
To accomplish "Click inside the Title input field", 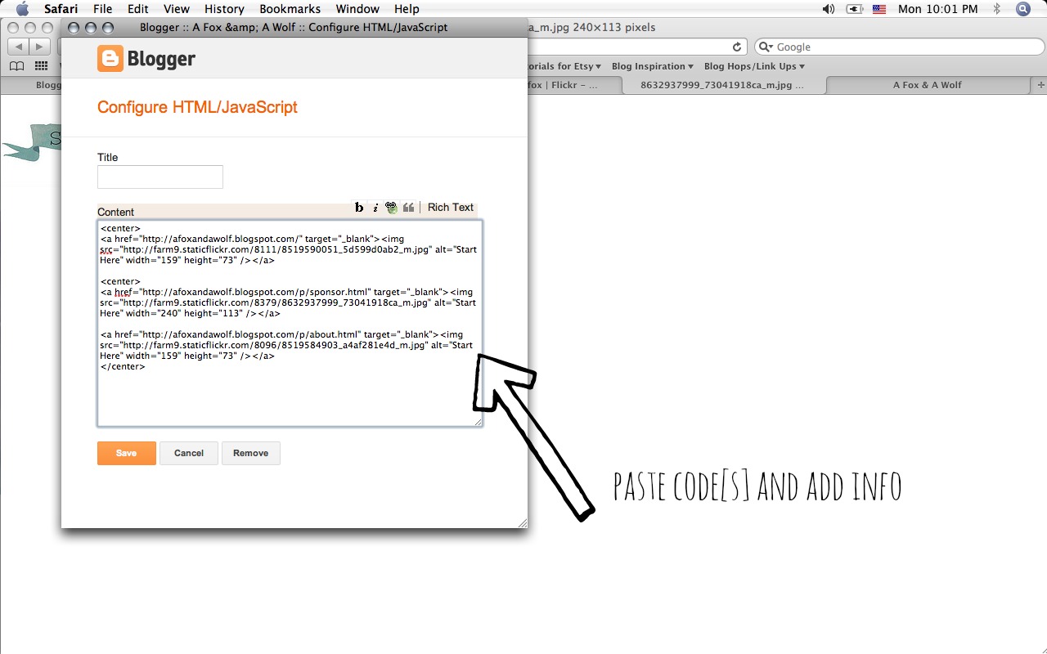I will (x=160, y=177).
